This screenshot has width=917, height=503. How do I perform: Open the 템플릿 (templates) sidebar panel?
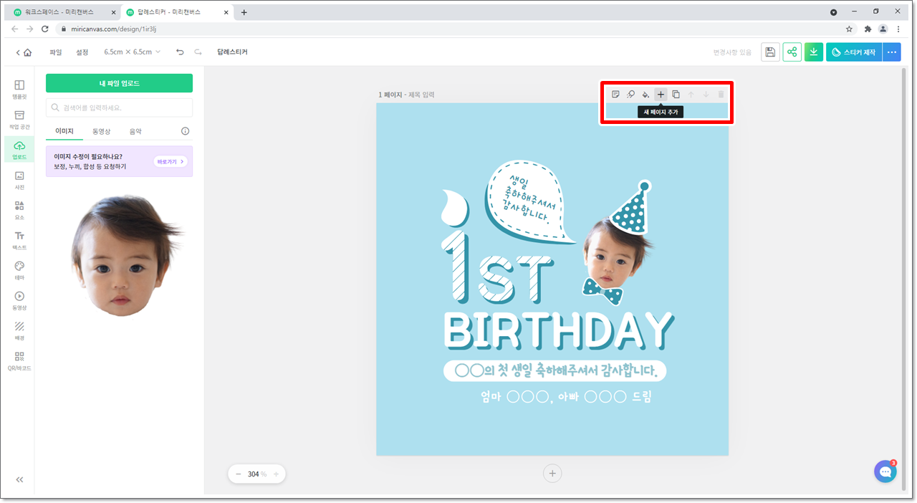pyautogui.click(x=19, y=89)
